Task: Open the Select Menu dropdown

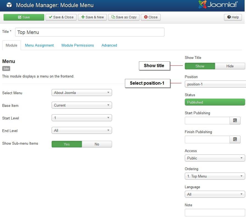Action: tap(82, 93)
